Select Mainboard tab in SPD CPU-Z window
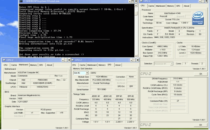The width and height of the screenshot is (210, 130). click(x=92, y=65)
